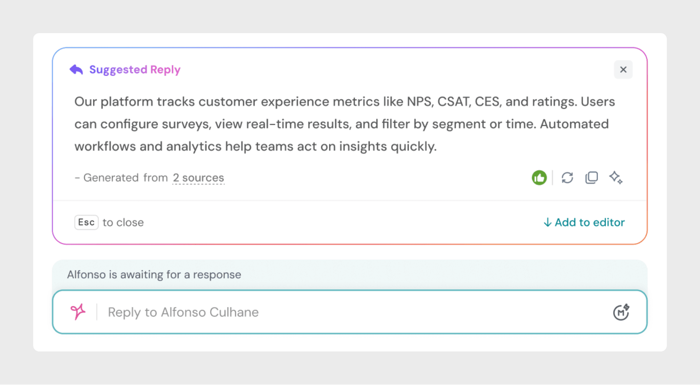Click the word Automated in suggested reply
This screenshot has height=385, width=700.
(574, 124)
